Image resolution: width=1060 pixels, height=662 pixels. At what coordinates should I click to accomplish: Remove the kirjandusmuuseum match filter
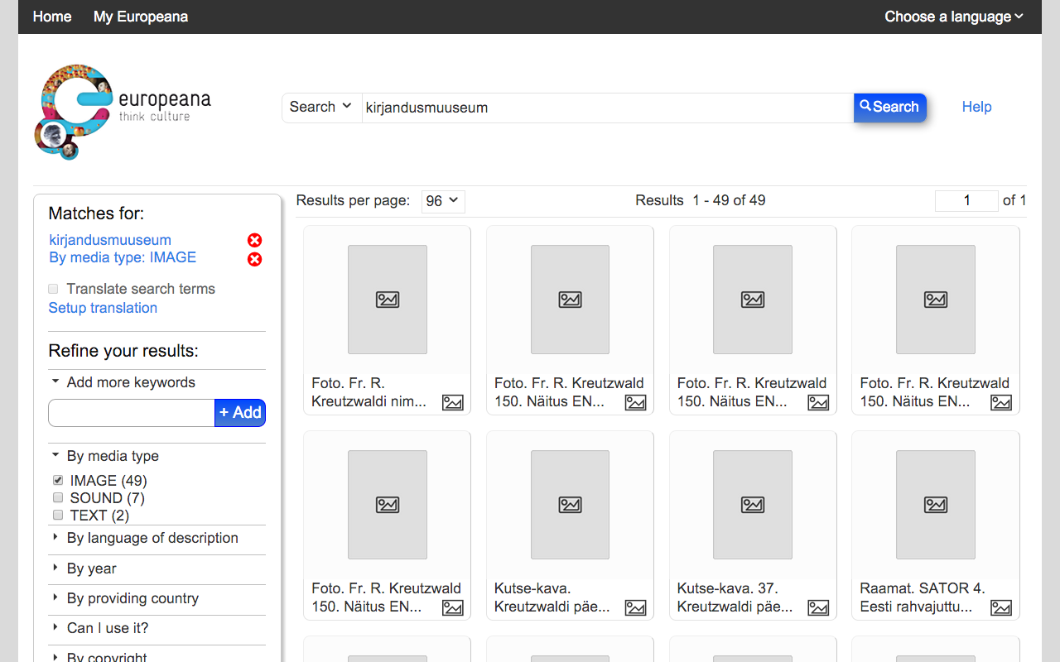point(255,240)
